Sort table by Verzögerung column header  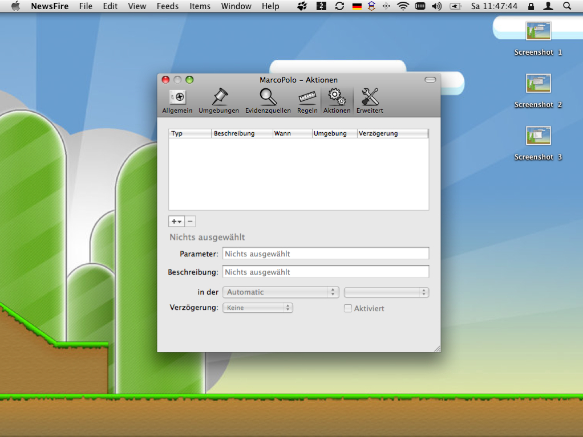[392, 133]
